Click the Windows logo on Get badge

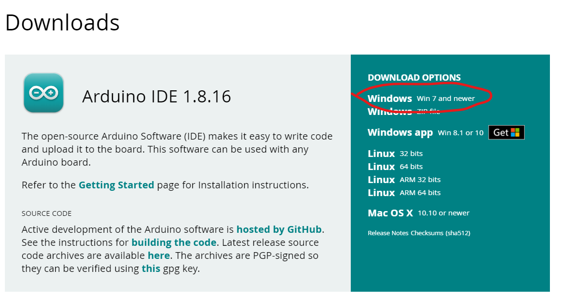pyautogui.click(x=516, y=132)
